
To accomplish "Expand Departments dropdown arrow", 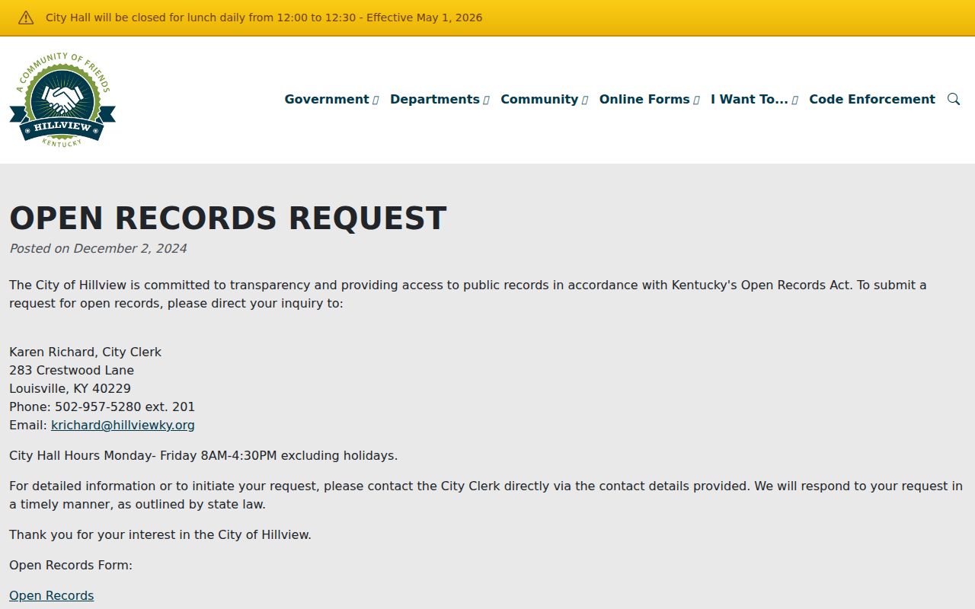I will [x=486, y=100].
